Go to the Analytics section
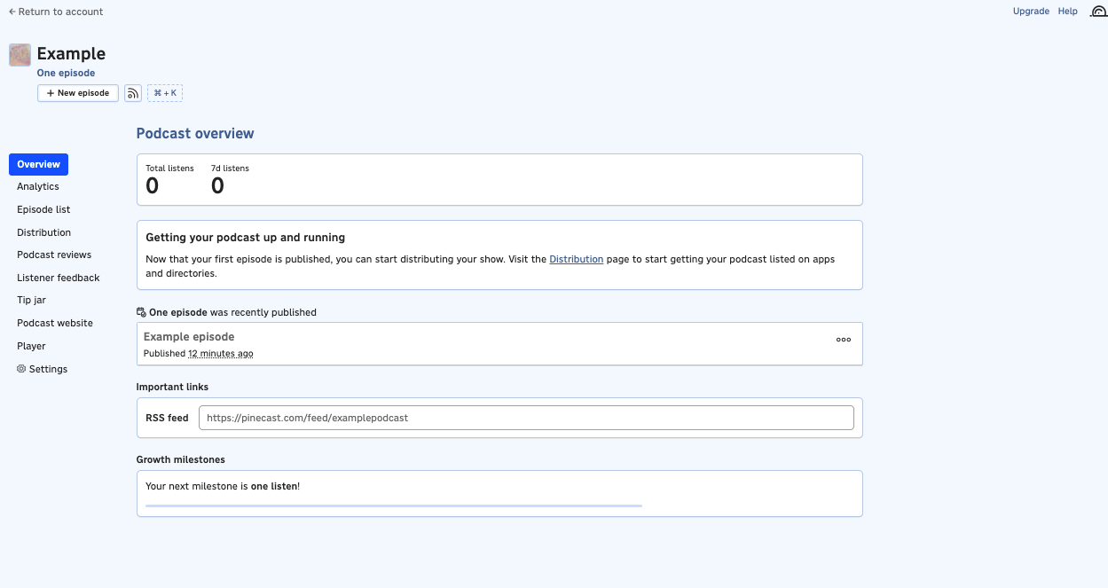The width and height of the screenshot is (1108, 588). click(38, 186)
